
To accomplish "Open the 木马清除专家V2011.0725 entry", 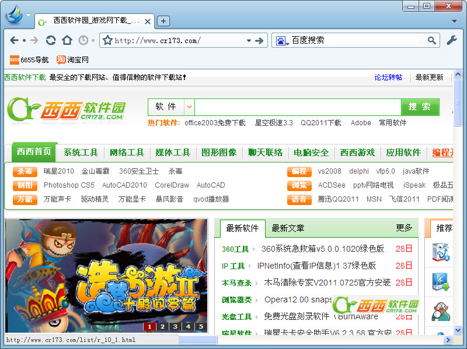I will (x=327, y=283).
